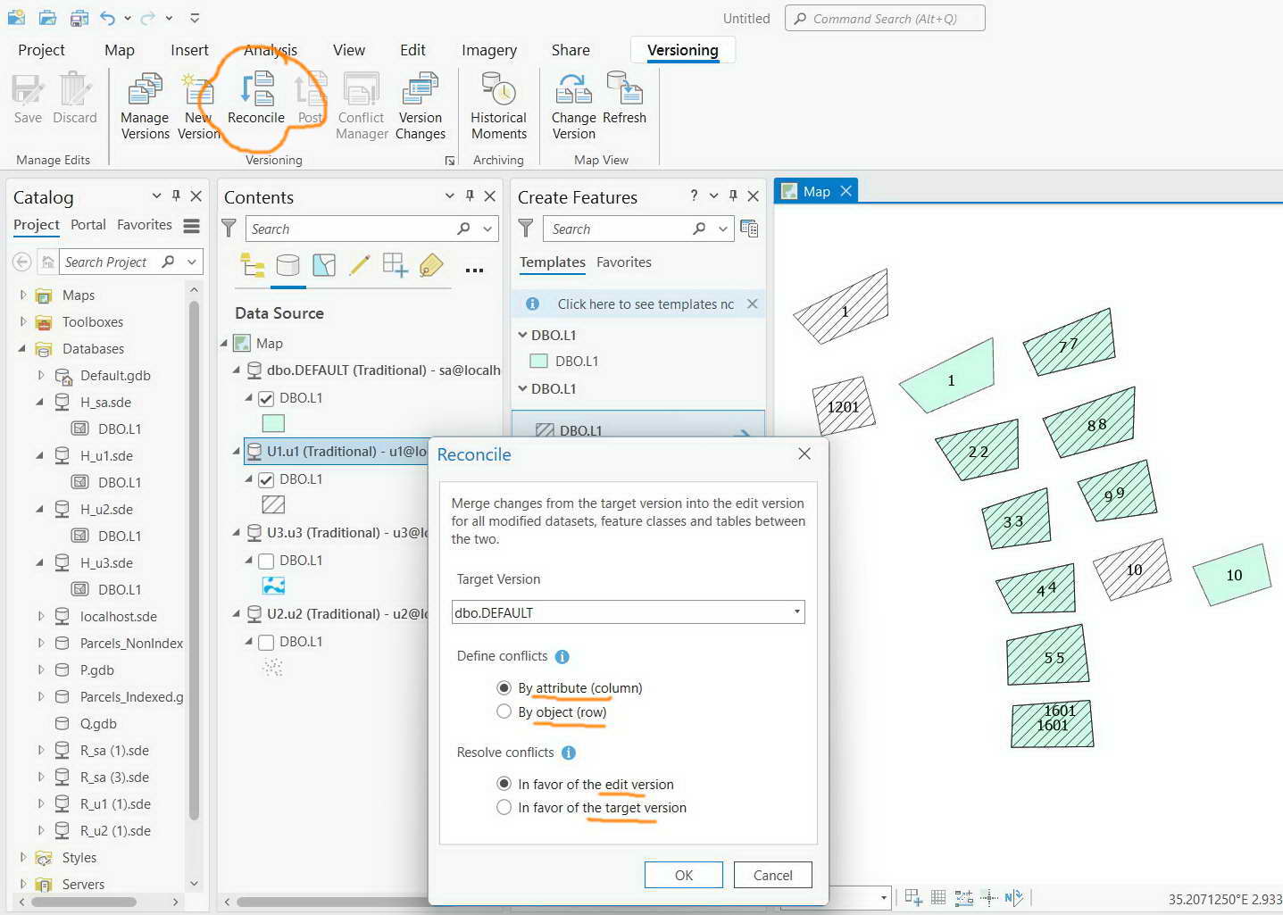The height and width of the screenshot is (915, 1283).
Task: Switch to Favorites tab in Create Features
Action: click(624, 262)
